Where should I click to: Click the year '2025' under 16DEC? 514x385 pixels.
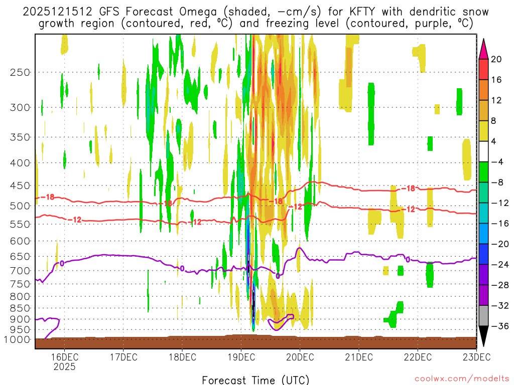(64, 366)
